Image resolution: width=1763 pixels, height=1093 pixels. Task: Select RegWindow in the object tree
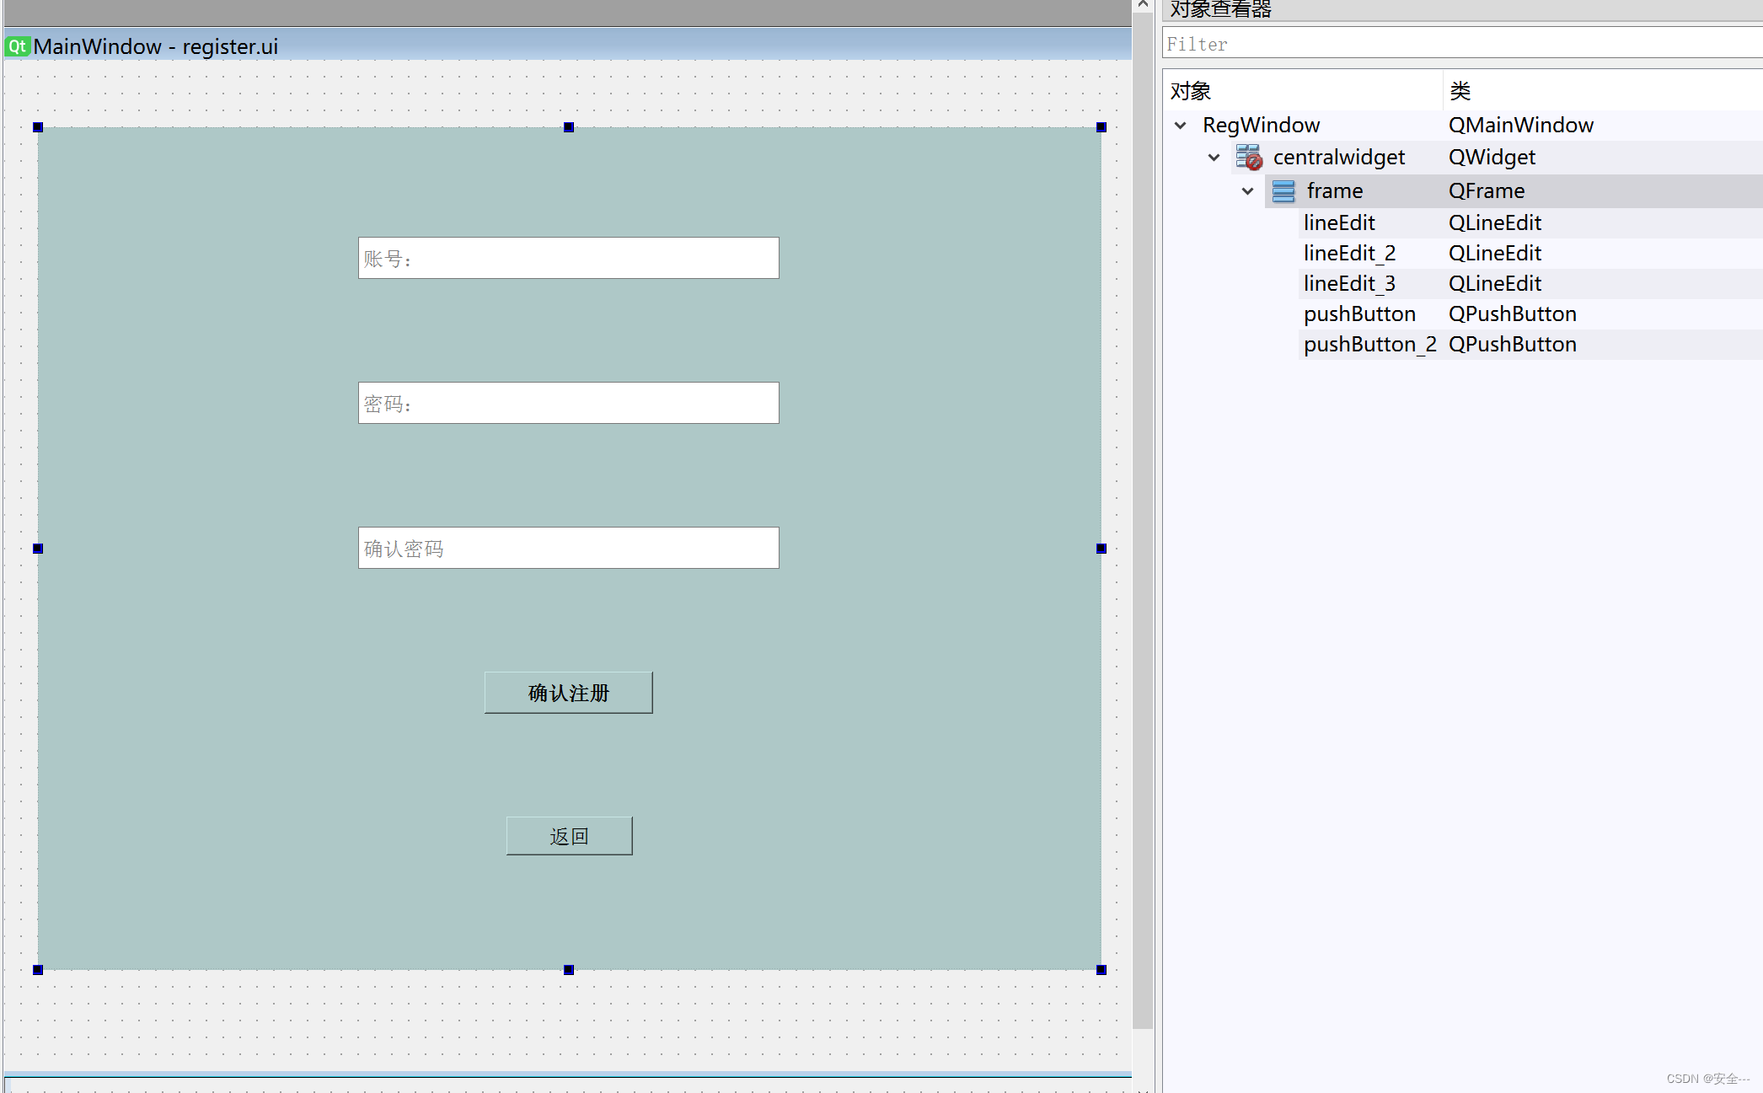[x=1261, y=126]
